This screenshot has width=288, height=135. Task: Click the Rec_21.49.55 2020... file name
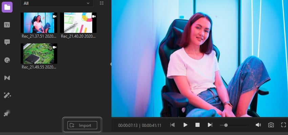point(39,67)
